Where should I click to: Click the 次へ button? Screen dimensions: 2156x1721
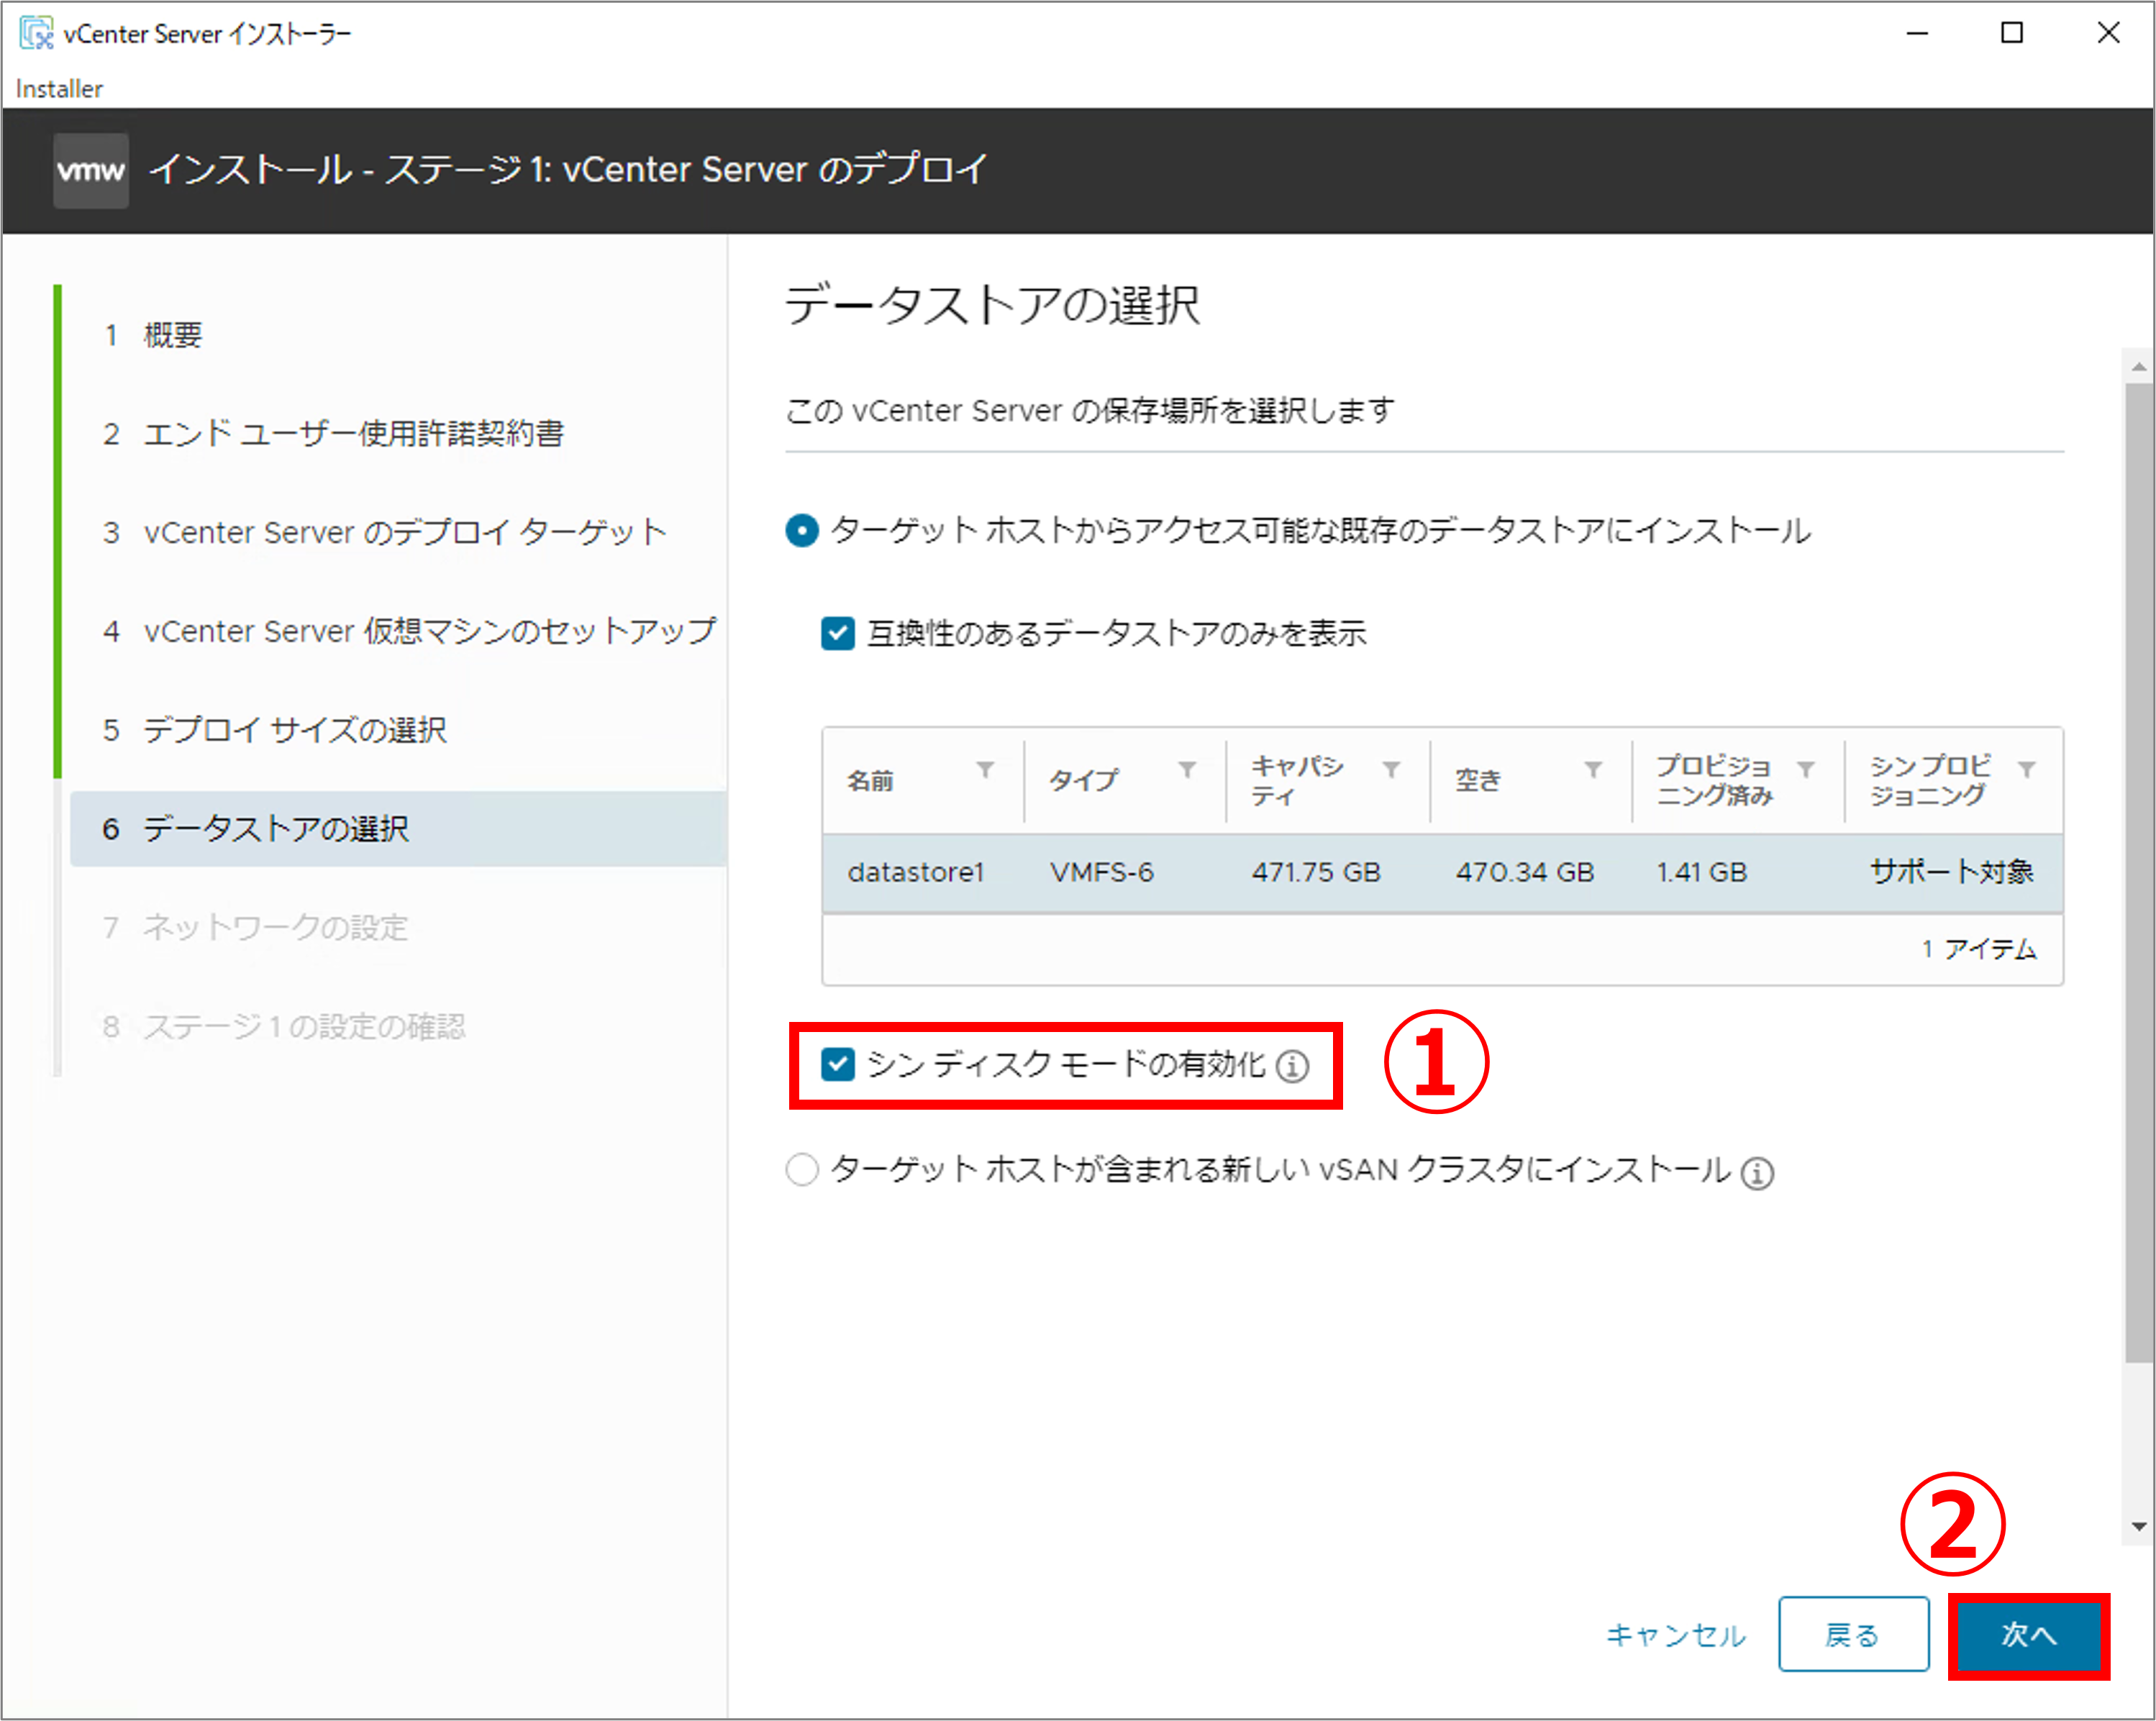[2029, 1635]
